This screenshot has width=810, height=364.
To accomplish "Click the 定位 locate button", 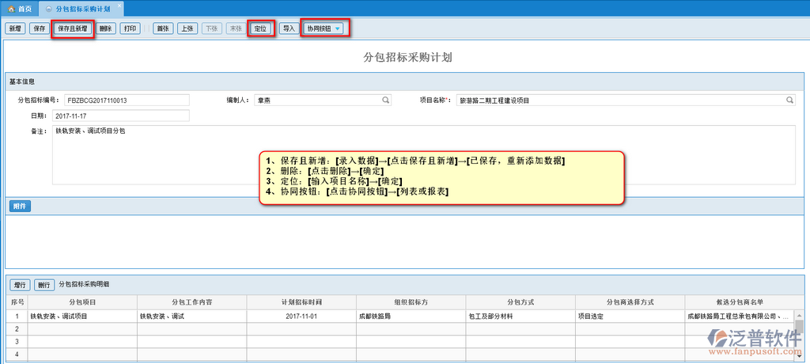I will point(259,28).
